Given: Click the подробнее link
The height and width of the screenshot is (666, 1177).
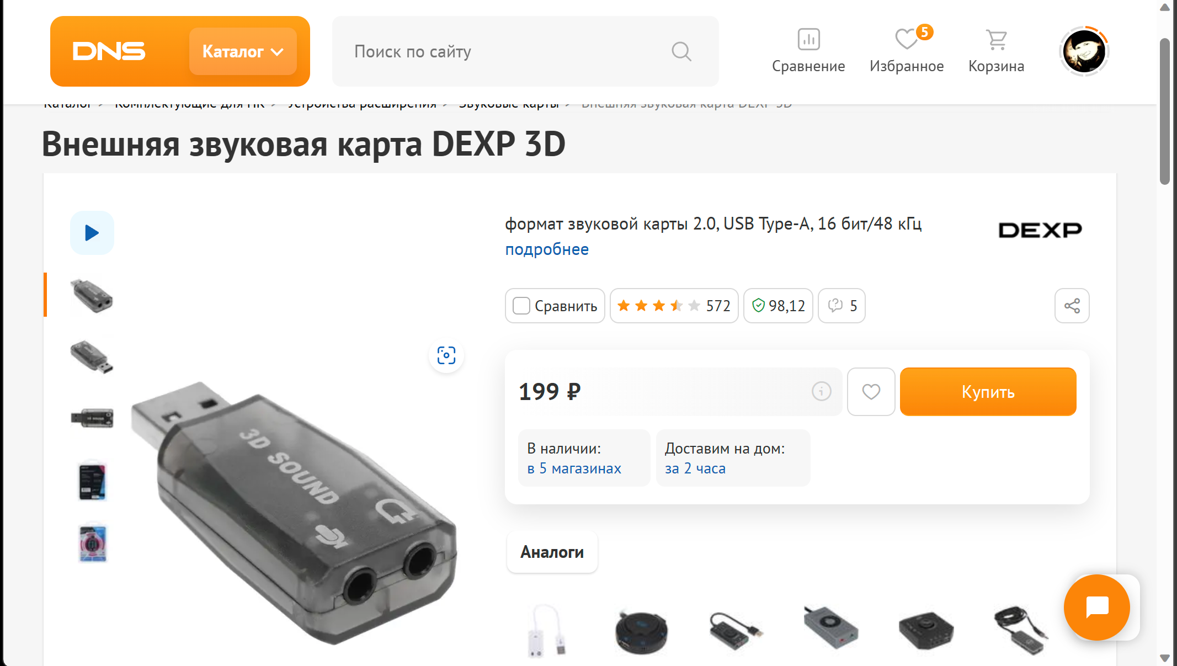Looking at the screenshot, I should [x=547, y=249].
